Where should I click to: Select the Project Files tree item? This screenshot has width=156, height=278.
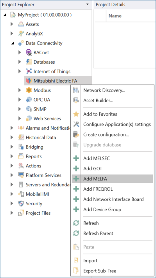(38, 213)
